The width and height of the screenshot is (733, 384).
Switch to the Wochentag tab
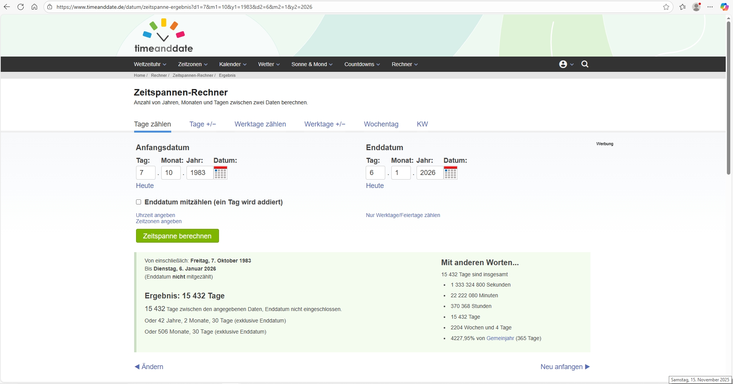point(381,124)
